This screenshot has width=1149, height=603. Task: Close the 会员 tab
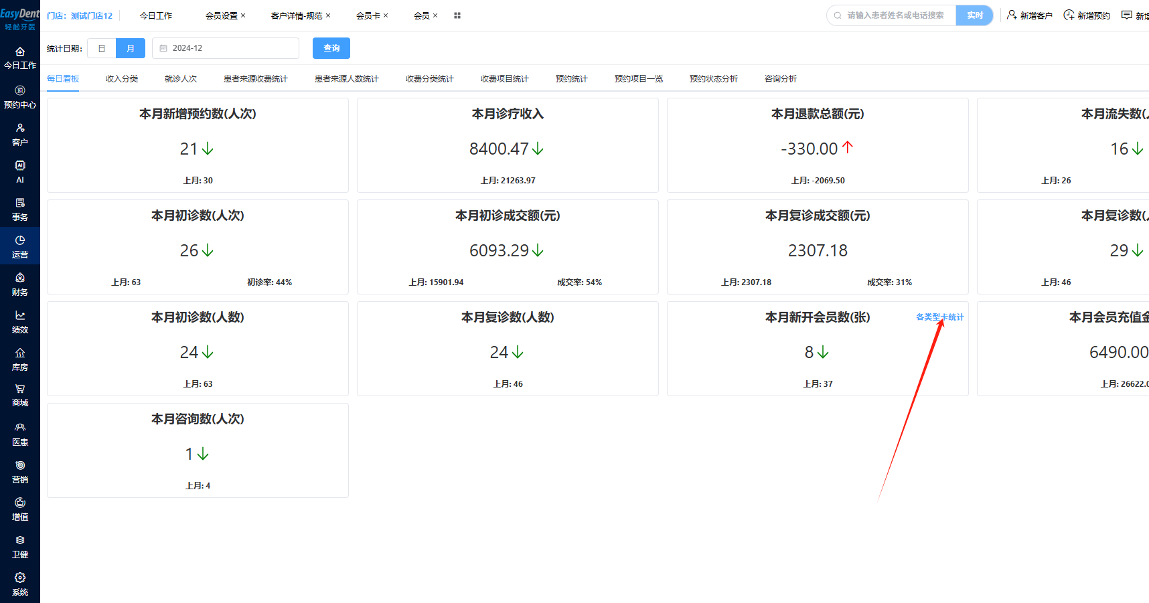coord(435,15)
